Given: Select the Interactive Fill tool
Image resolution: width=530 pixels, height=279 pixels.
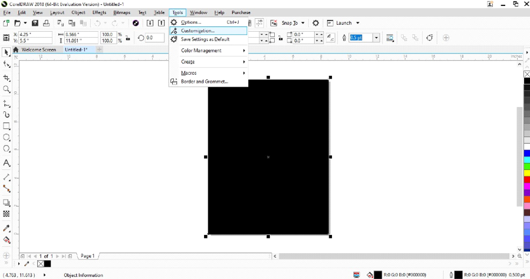Looking at the screenshot, I should click(6, 240).
